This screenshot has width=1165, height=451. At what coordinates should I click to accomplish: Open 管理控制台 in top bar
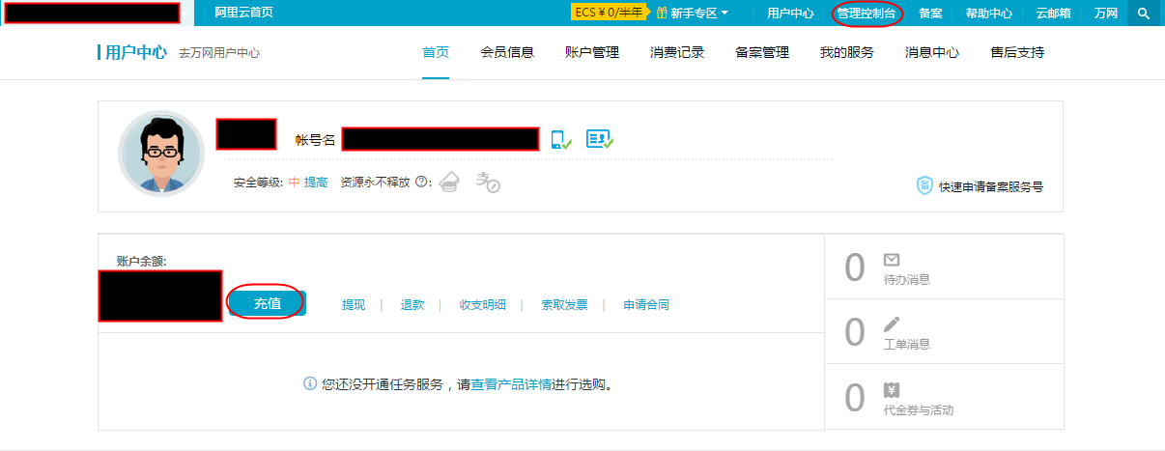(867, 14)
